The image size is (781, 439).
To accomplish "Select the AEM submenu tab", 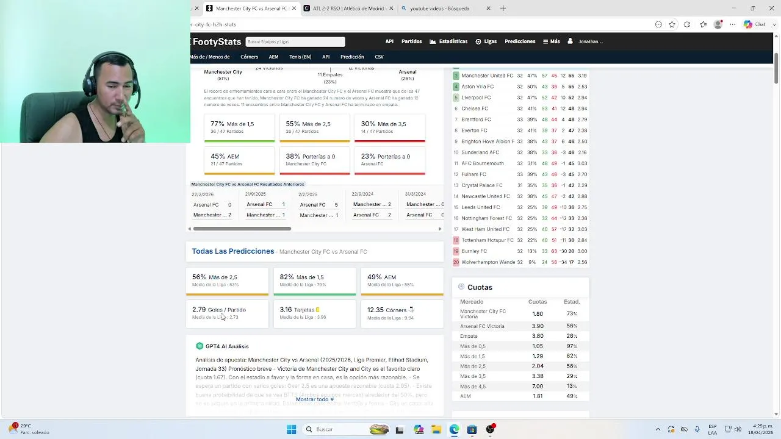I will pyautogui.click(x=273, y=57).
